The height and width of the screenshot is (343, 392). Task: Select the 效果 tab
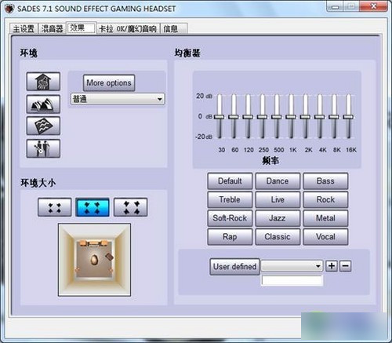82,27
